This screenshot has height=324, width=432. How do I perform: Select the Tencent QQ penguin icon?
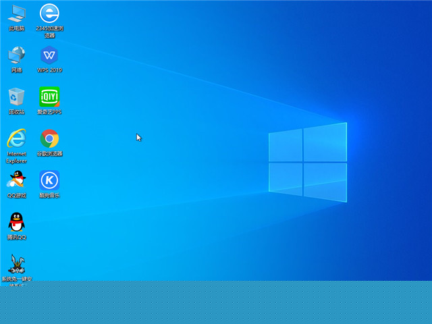click(16, 221)
